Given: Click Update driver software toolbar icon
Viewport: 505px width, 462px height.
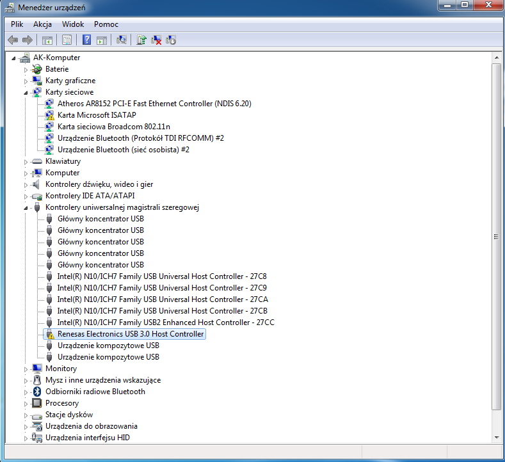Looking at the screenshot, I should point(141,40).
